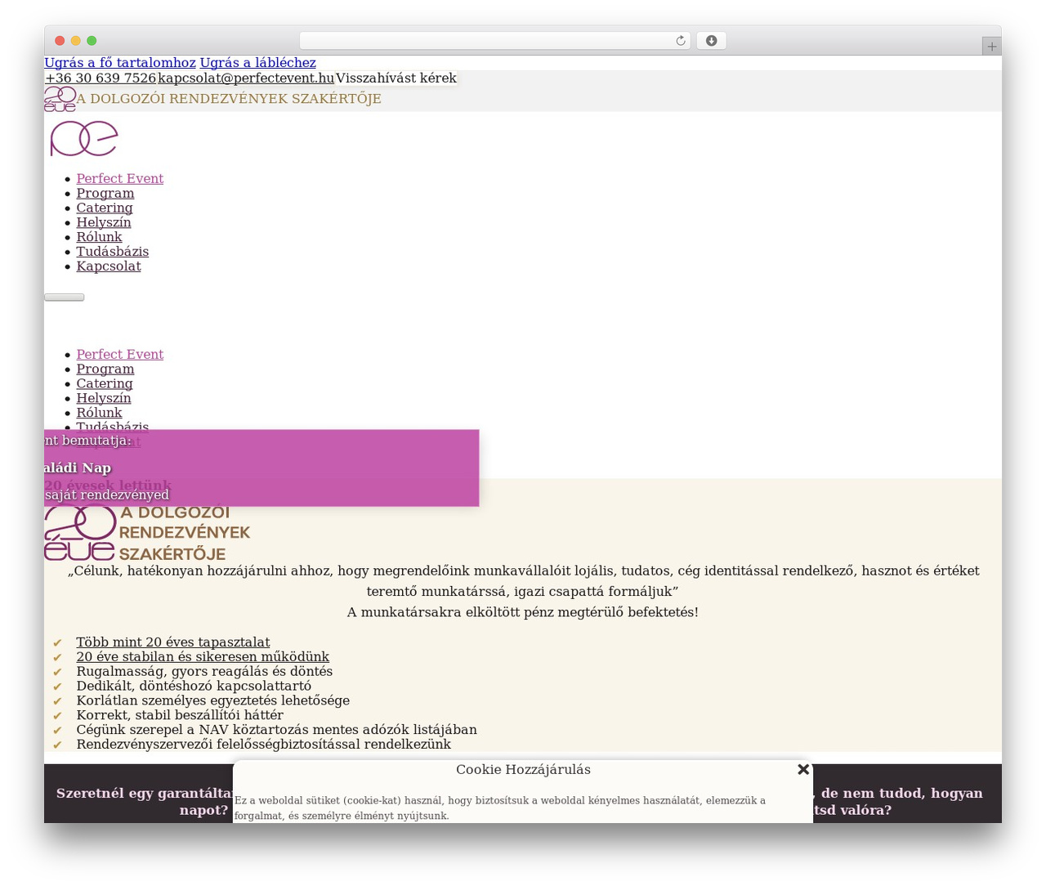Open Kapcsolat in the first menu
This screenshot has width=1046, height=886.
click(109, 266)
